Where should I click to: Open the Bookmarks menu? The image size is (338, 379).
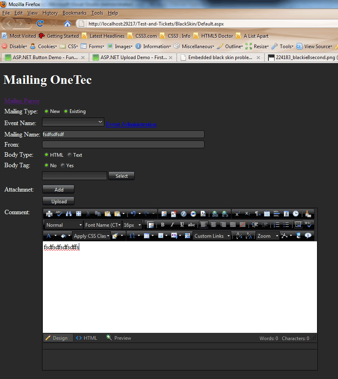pos(74,13)
